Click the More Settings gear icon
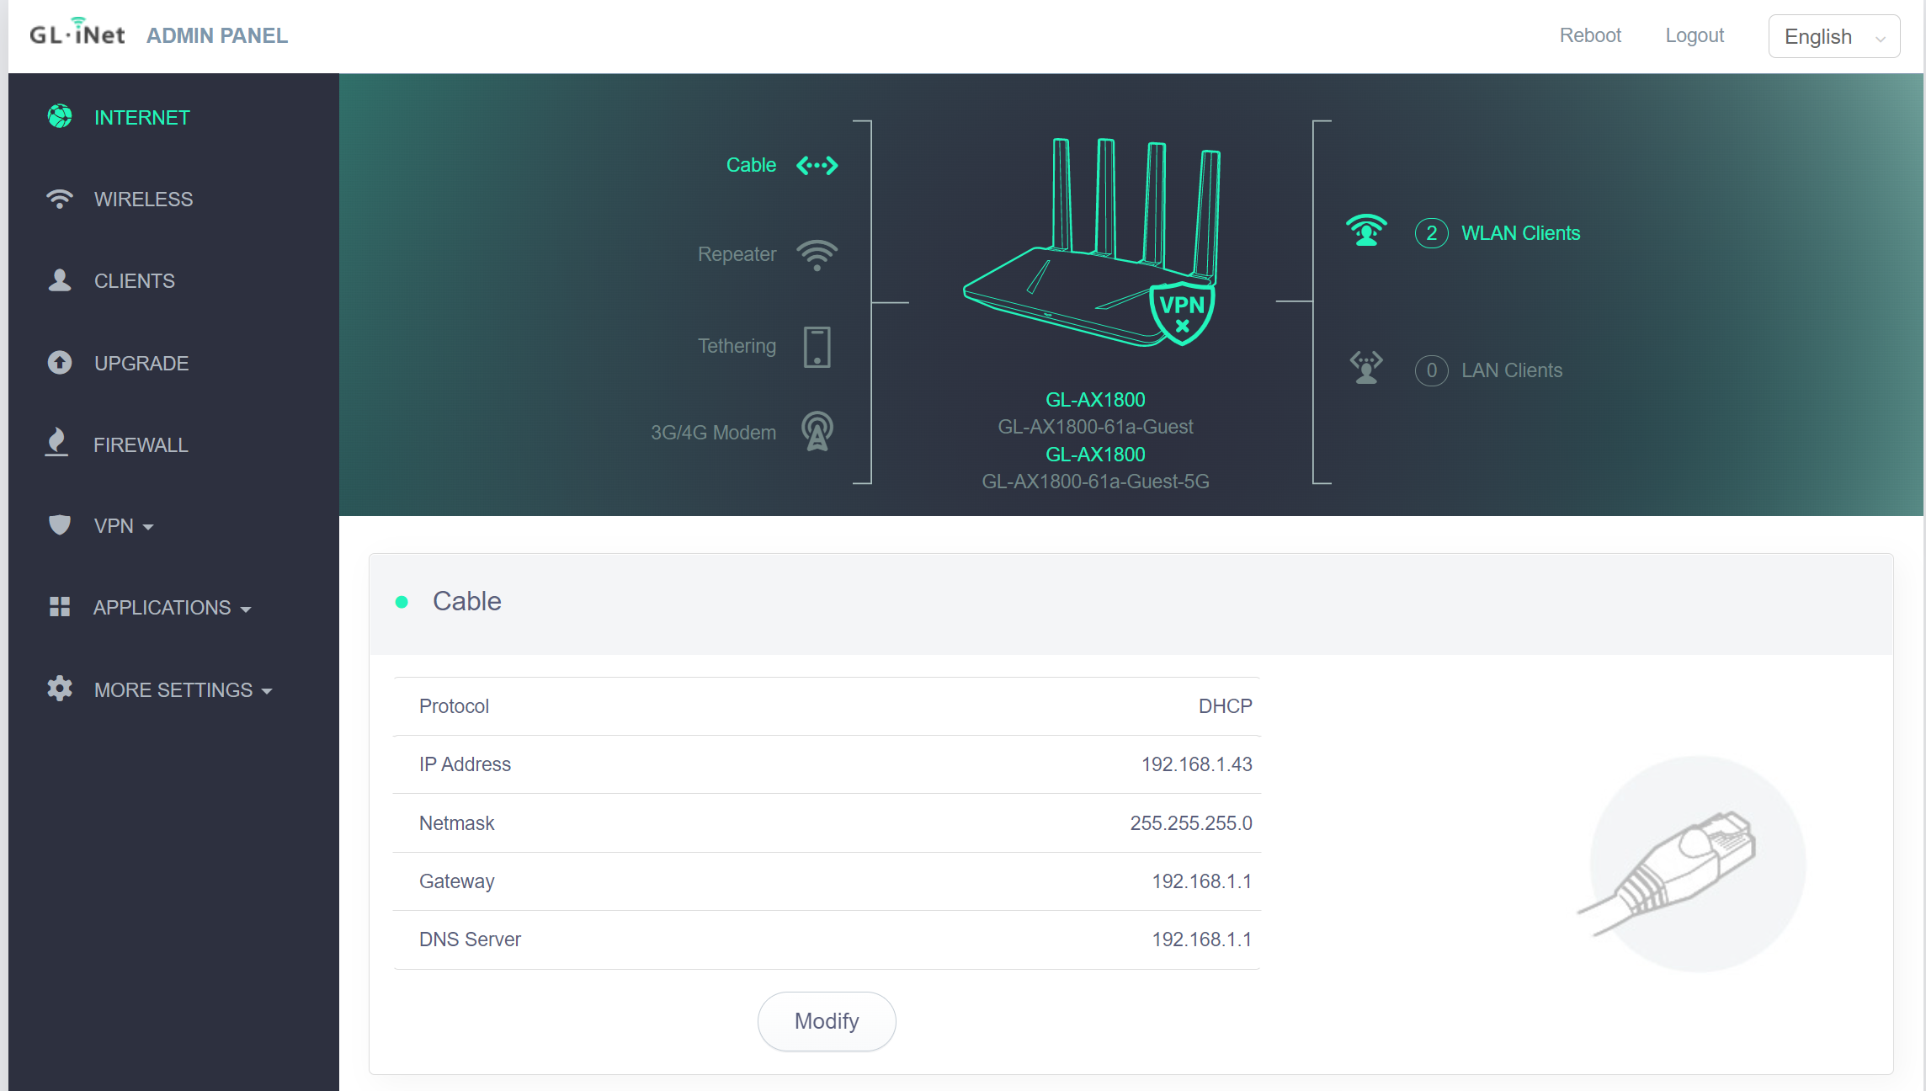1926x1091 pixels. click(60, 689)
